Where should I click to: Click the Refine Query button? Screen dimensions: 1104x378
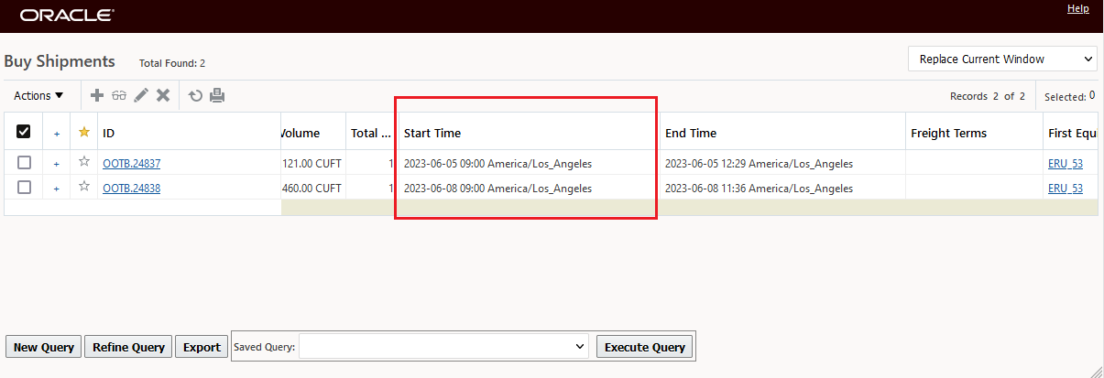[x=128, y=347]
